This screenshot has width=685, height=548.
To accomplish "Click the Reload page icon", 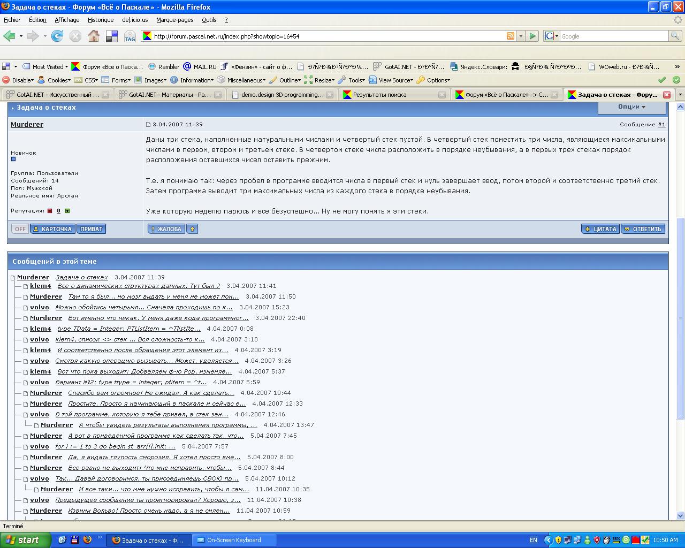I will (57, 36).
